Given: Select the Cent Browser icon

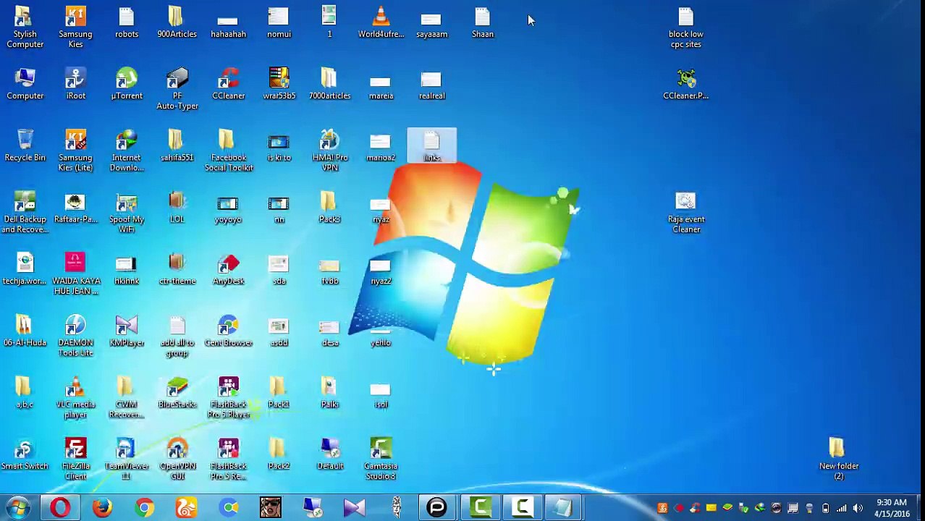Looking at the screenshot, I should [x=228, y=331].
